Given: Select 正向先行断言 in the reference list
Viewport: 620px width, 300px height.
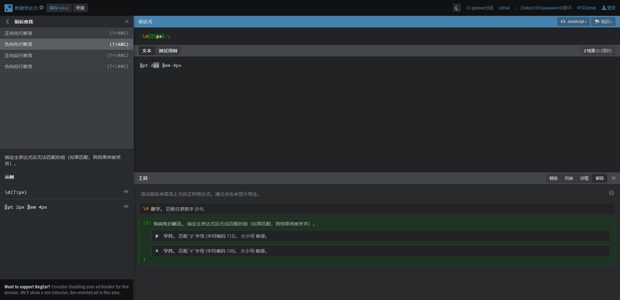Looking at the screenshot, I should (67, 33).
